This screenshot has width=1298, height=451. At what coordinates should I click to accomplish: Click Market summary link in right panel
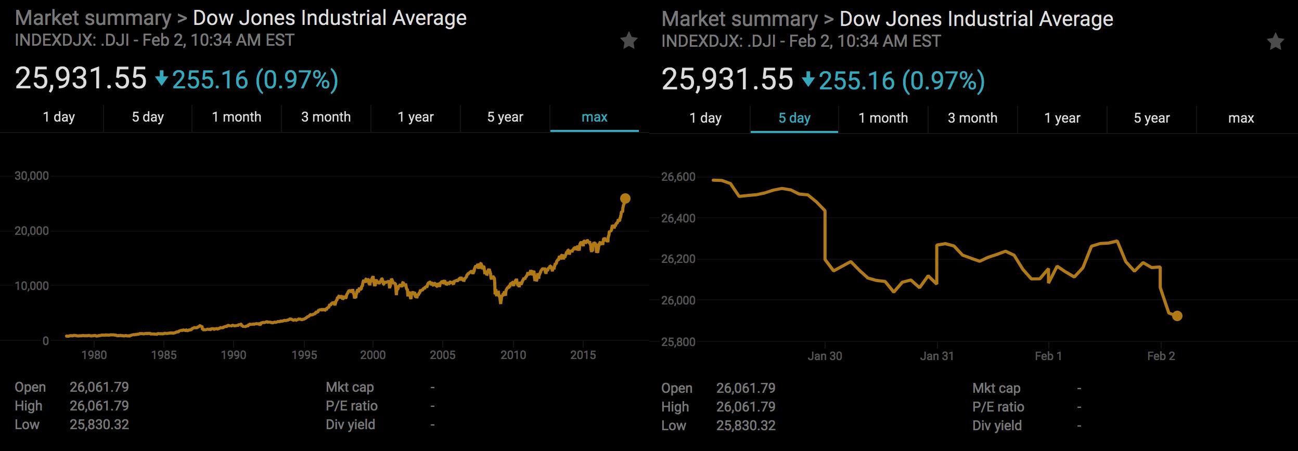pos(740,19)
